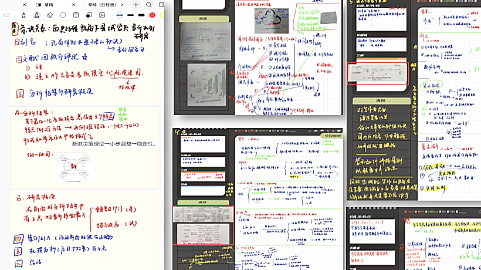Select the eraser tool
This screenshot has height=270, width=481.
pos(50,15)
